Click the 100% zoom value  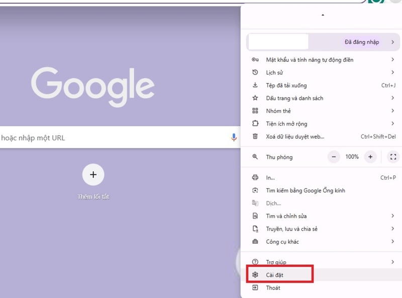pos(352,157)
